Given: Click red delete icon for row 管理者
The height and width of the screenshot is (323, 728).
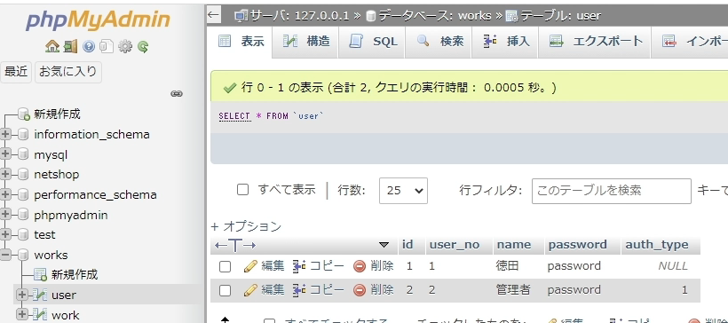Looking at the screenshot, I should [x=360, y=290].
